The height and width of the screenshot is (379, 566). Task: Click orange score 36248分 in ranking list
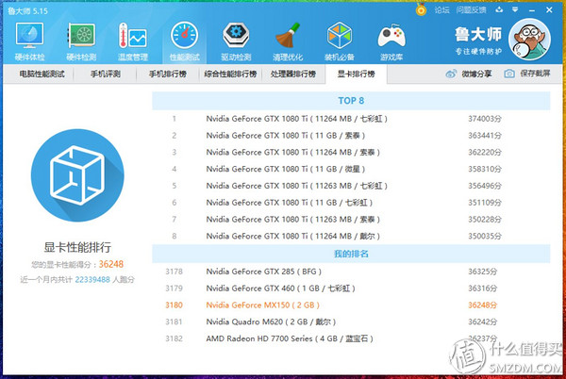[x=482, y=305]
